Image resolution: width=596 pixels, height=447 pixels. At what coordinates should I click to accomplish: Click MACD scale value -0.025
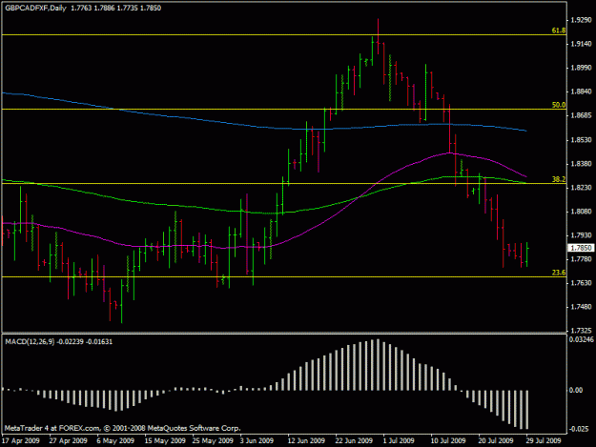pos(579,429)
